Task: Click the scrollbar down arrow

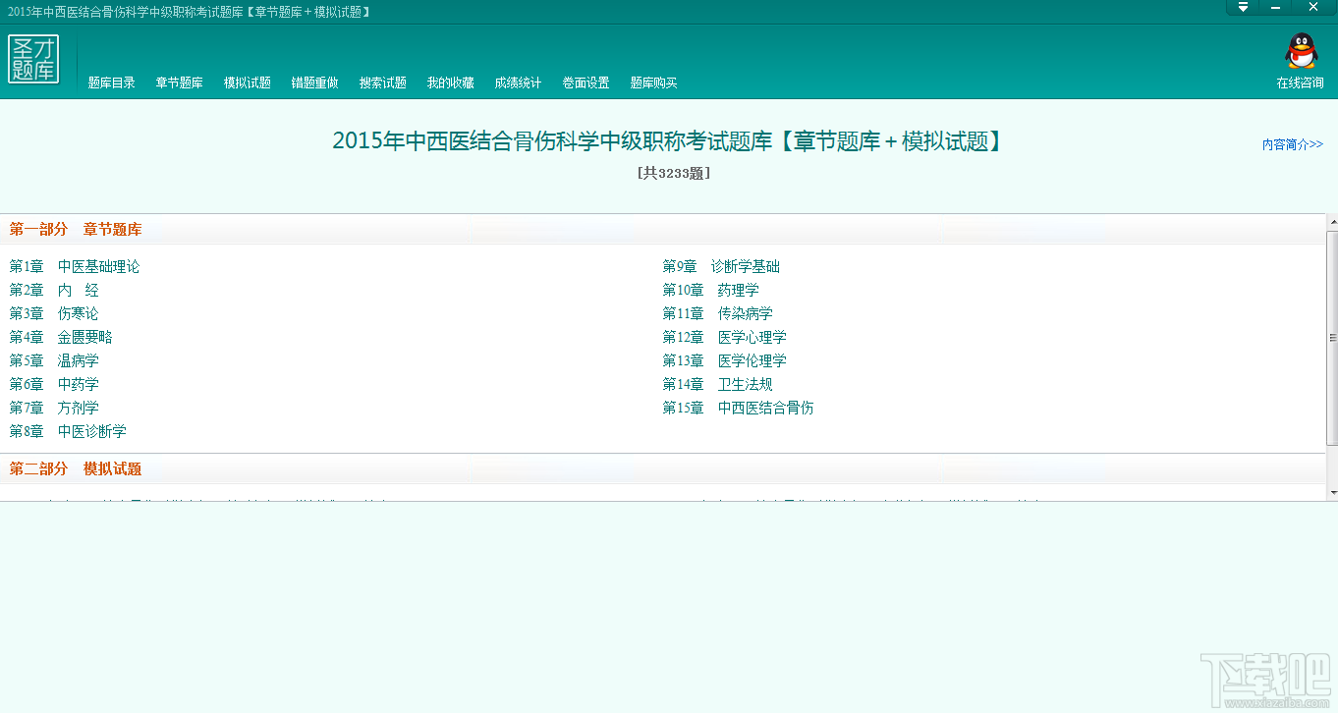Action: coord(1332,491)
